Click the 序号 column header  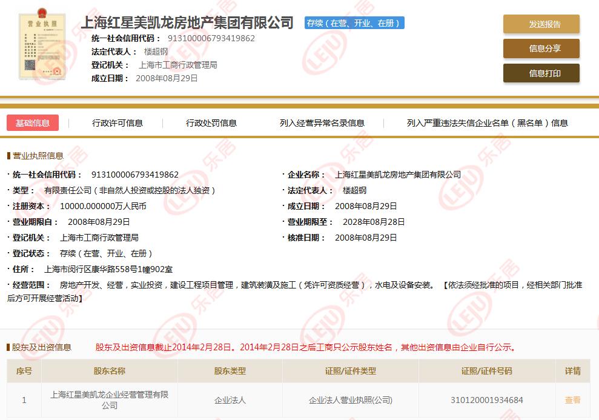coord(24,371)
